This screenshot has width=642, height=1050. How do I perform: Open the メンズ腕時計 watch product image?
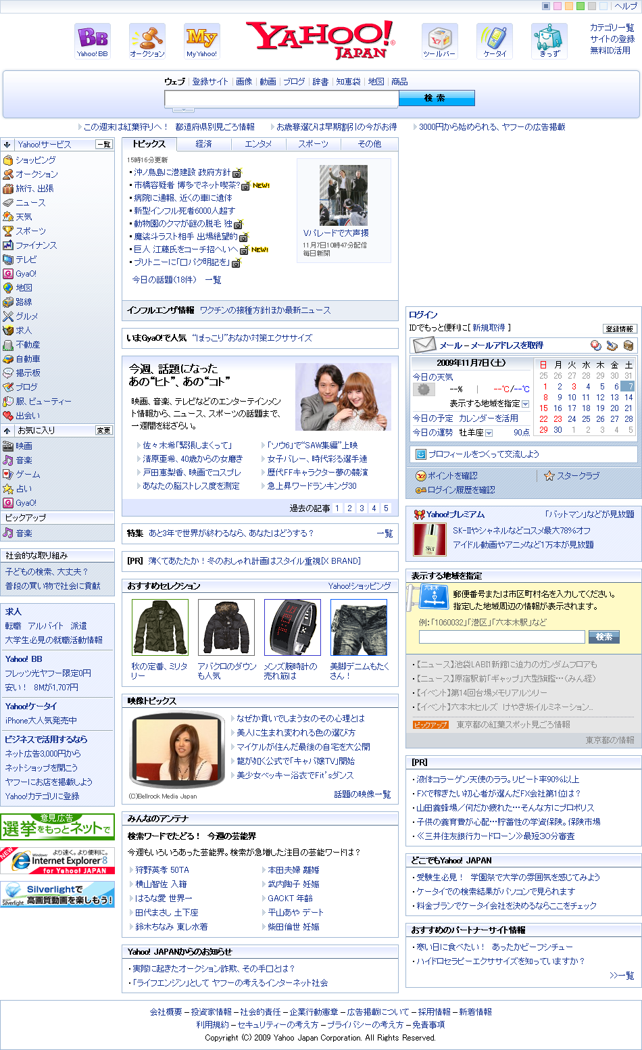click(292, 627)
